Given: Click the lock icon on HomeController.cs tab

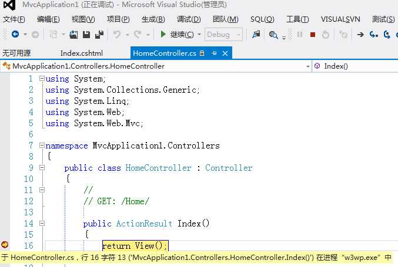Looking at the screenshot, I should (202, 53).
